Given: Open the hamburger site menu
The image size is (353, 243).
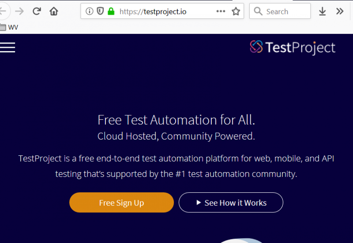Looking at the screenshot, I should (x=8, y=48).
